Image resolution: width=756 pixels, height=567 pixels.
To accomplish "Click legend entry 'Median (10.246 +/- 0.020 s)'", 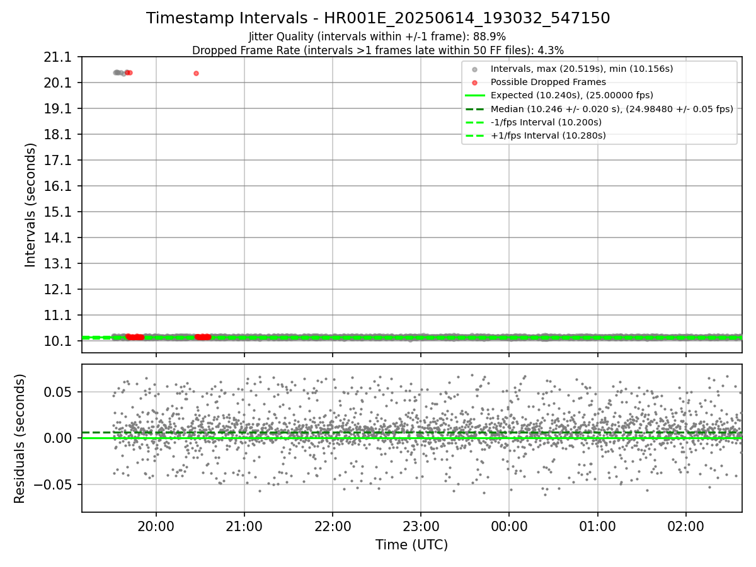I will click(x=612, y=109).
